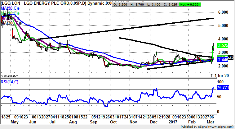Click the RSI(14,C) indicator label
235x129 pixels.
click(x=11, y=82)
